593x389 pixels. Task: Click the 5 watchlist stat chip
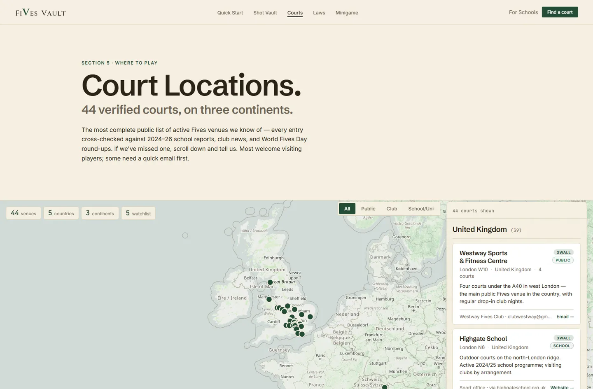click(x=138, y=213)
